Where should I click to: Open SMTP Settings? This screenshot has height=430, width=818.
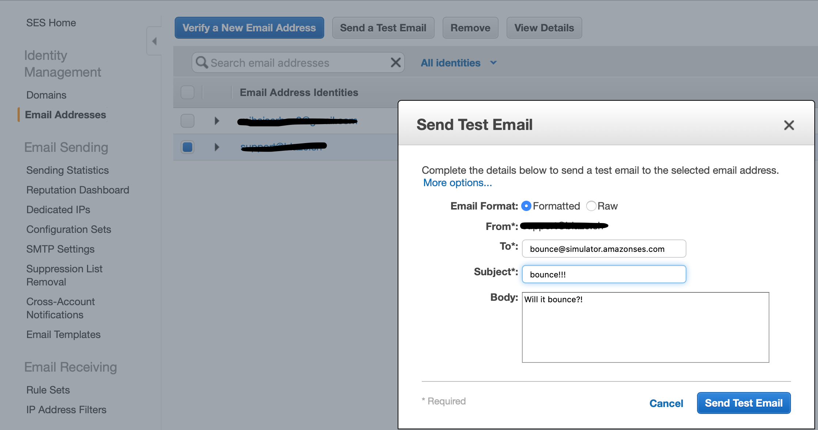click(60, 249)
